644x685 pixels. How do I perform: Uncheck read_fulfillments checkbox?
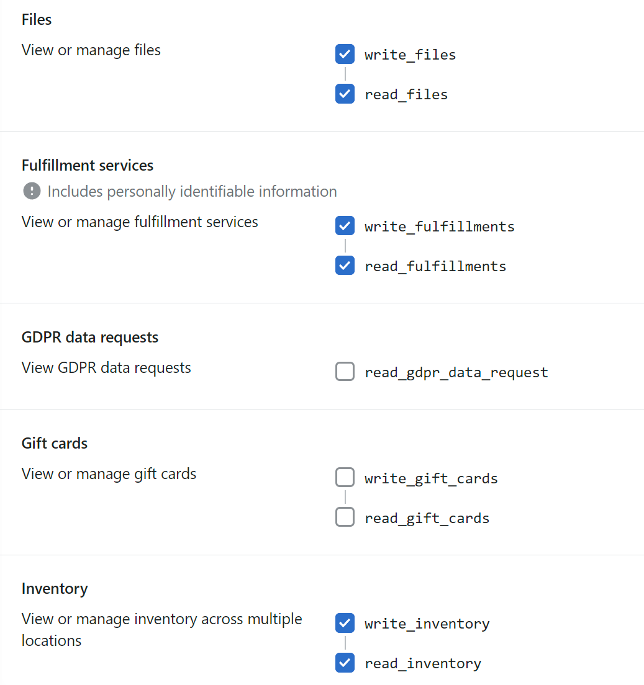pyautogui.click(x=345, y=266)
